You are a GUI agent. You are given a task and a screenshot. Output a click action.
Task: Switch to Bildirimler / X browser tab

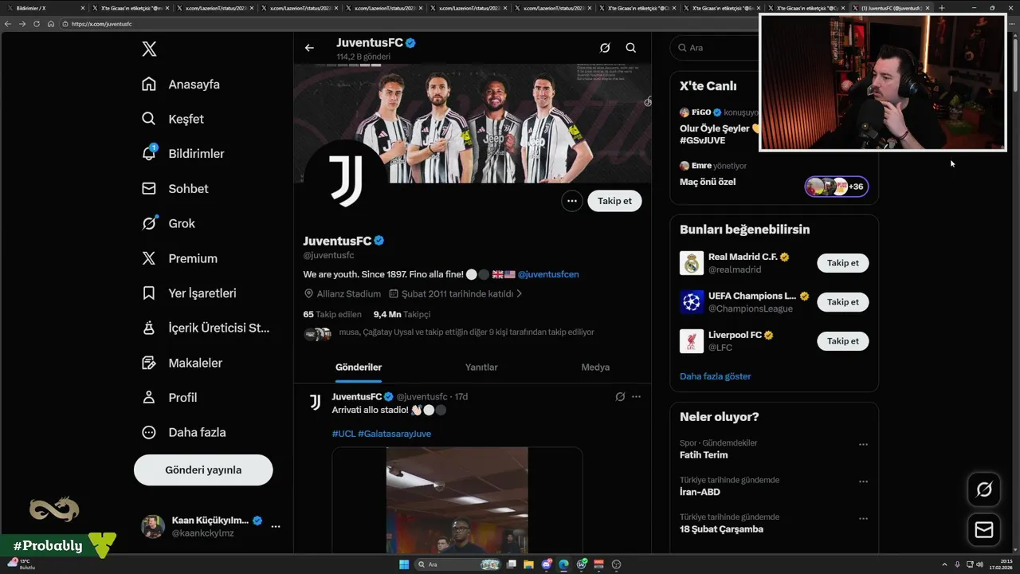click(44, 8)
